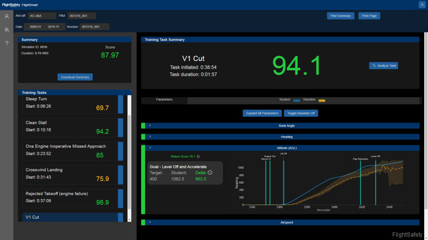Image resolution: width=428 pixels, height=240 pixels.
Task: Click the Delta value 662.5
Action: click(x=201, y=179)
